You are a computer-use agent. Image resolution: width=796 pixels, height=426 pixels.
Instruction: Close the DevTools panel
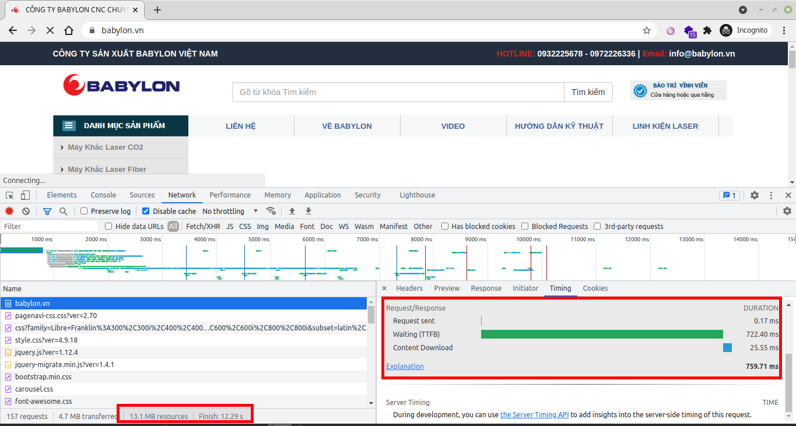pyautogui.click(x=788, y=195)
